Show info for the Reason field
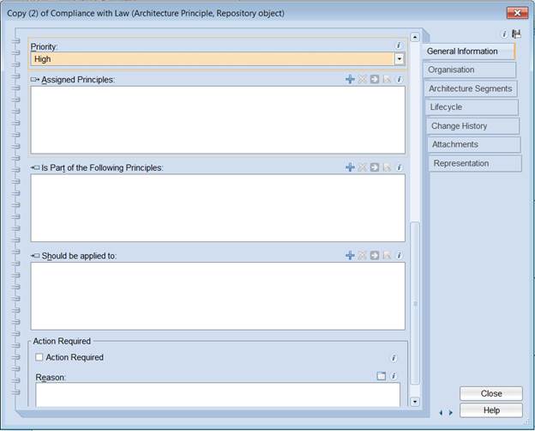The width and height of the screenshot is (535, 431). (394, 376)
